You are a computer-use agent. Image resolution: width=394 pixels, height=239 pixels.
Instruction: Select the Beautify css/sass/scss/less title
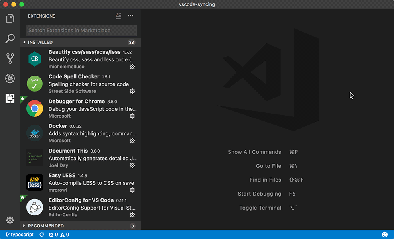[x=85, y=52]
